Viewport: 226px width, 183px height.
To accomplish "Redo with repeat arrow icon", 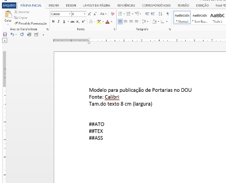I will [22, 35].
